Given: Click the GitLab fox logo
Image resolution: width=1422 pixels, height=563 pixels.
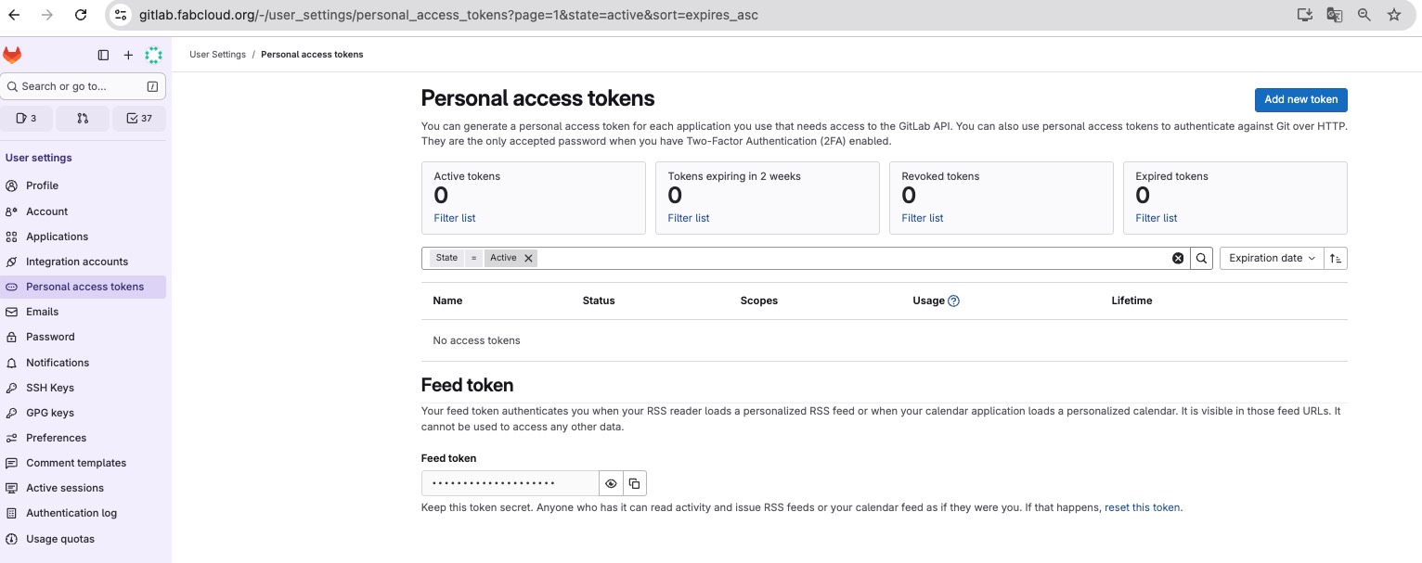Looking at the screenshot, I should click(x=12, y=56).
